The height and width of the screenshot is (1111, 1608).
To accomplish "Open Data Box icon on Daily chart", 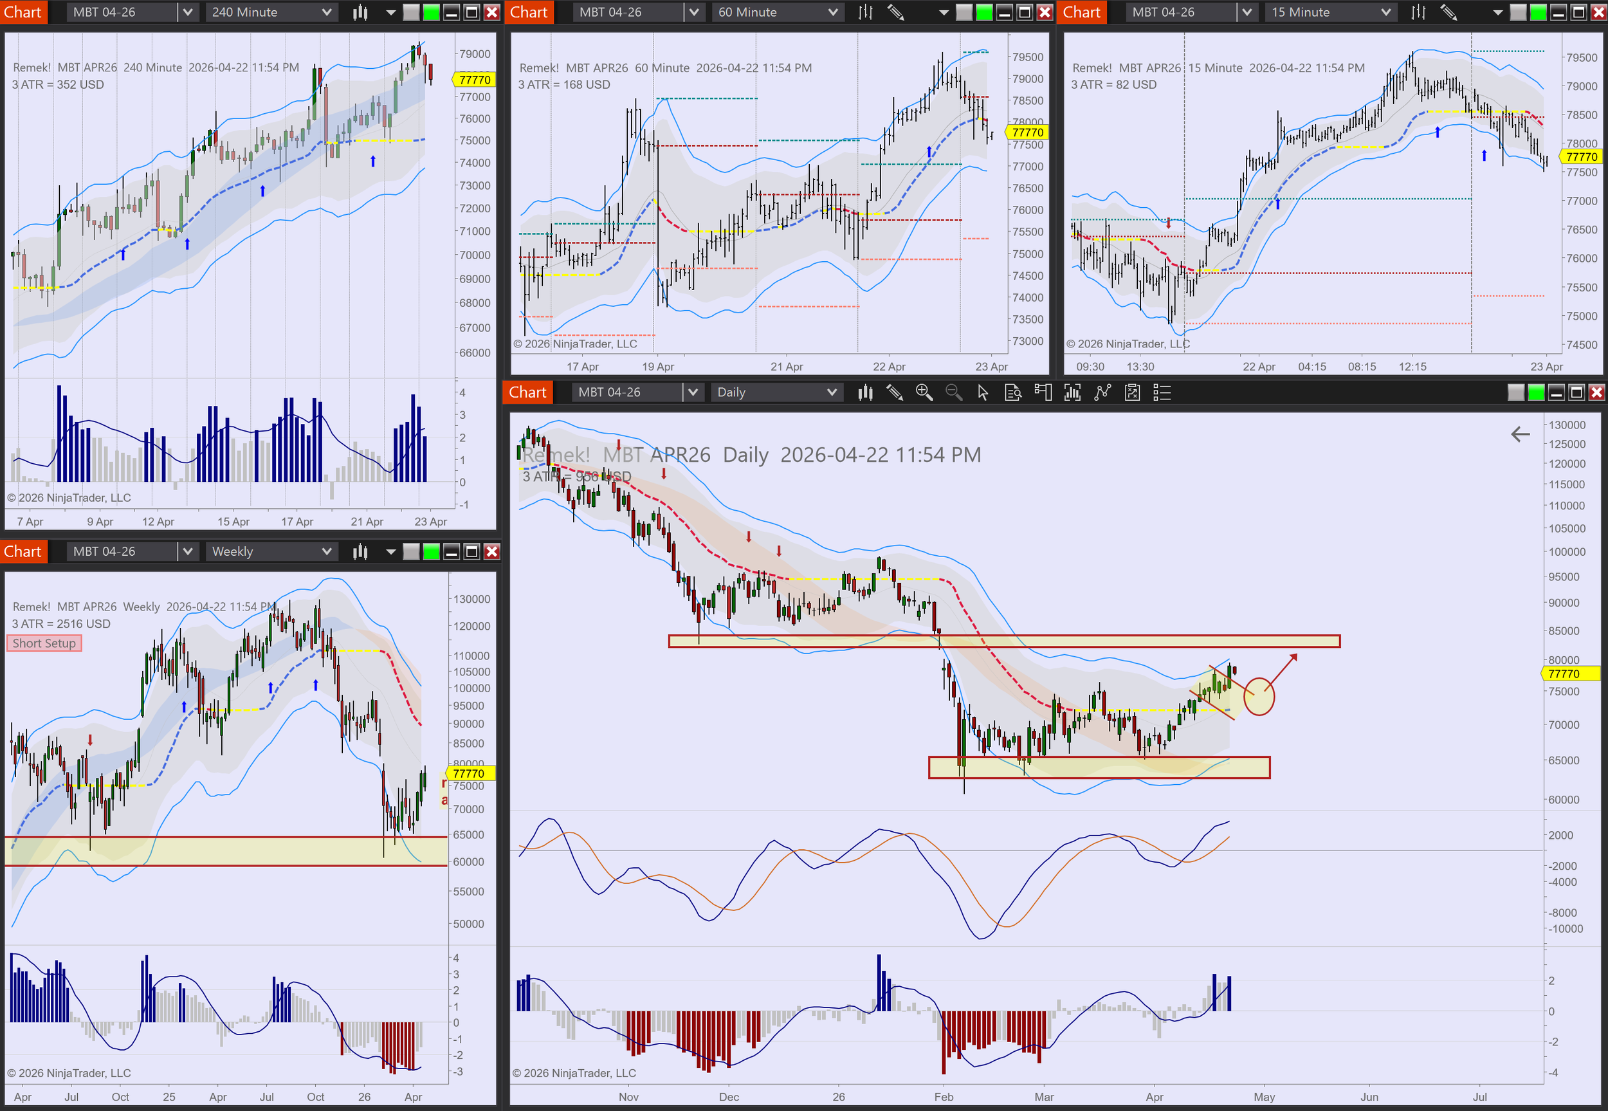I will pyautogui.click(x=1013, y=392).
